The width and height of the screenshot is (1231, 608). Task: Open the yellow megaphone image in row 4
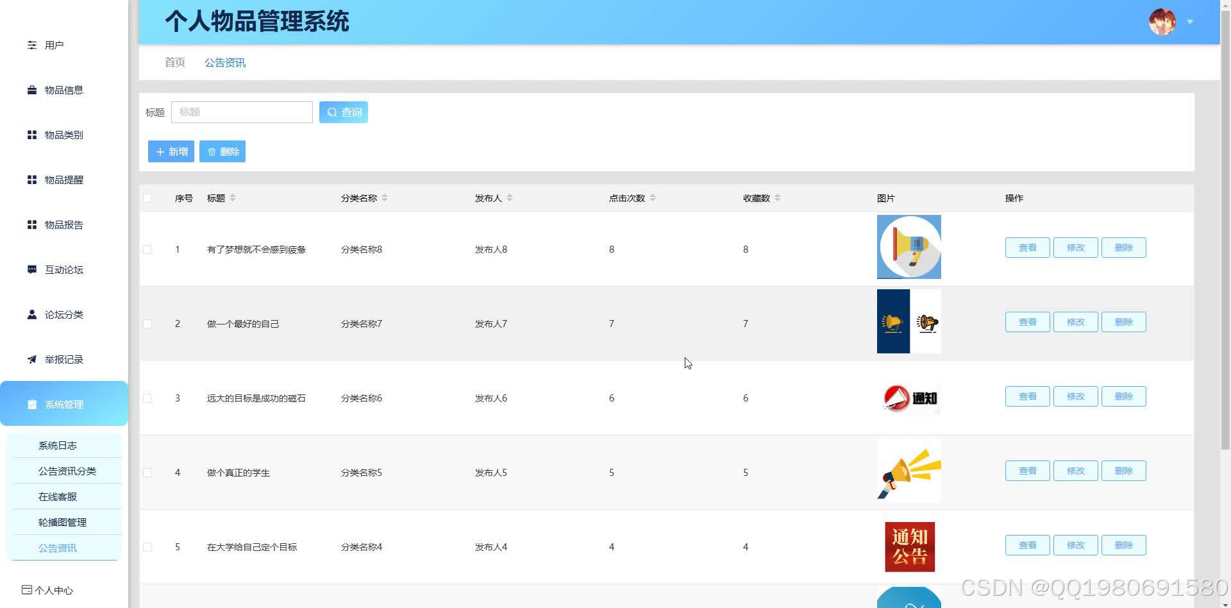pos(909,470)
